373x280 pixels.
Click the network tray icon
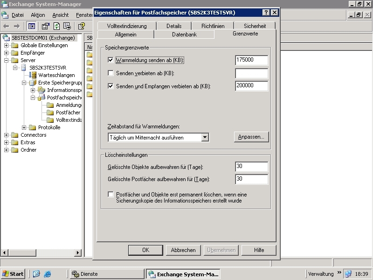coord(348,274)
